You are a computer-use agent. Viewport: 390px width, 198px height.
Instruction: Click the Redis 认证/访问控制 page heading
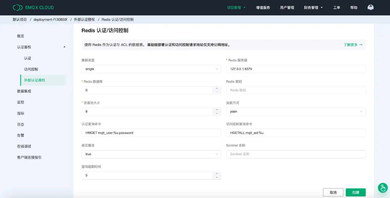(105, 31)
